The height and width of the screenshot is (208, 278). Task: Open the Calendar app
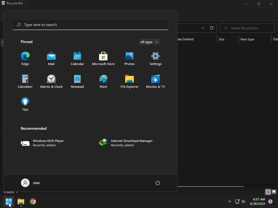(77, 59)
